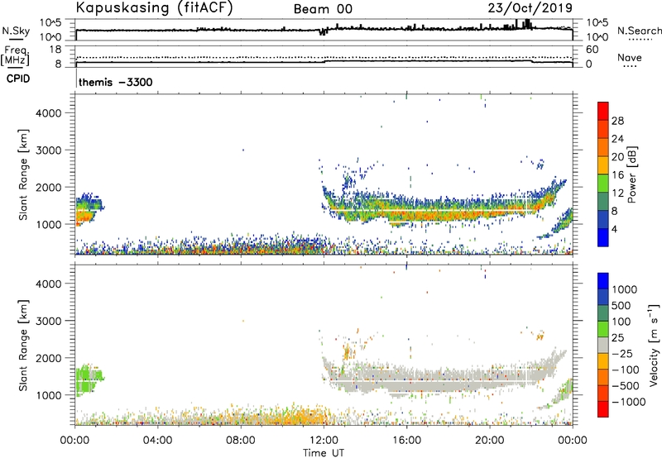Click the velocity colorbar '-1000' tick label
The image size is (662, 458).
pyautogui.click(x=629, y=402)
